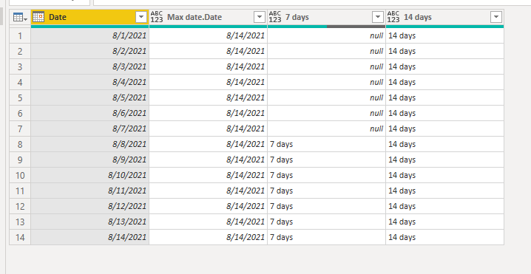Click the 7 days cell in row 14
The width and height of the screenshot is (531, 274).
tap(326, 238)
